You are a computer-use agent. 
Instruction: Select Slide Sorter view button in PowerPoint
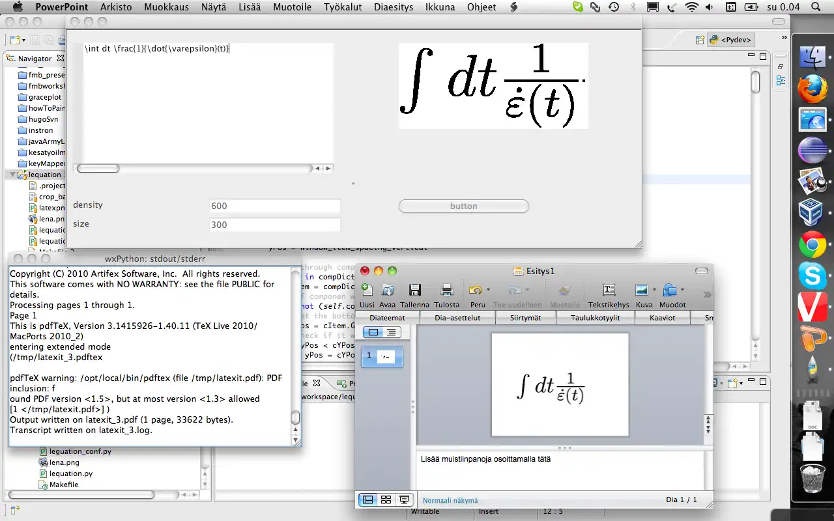tap(386, 500)
